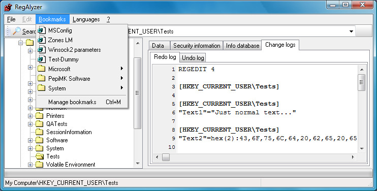Viewport: 377px width, 191px height.
Task: Collapse the top-level tree node
Action: (x=21, y=43)
